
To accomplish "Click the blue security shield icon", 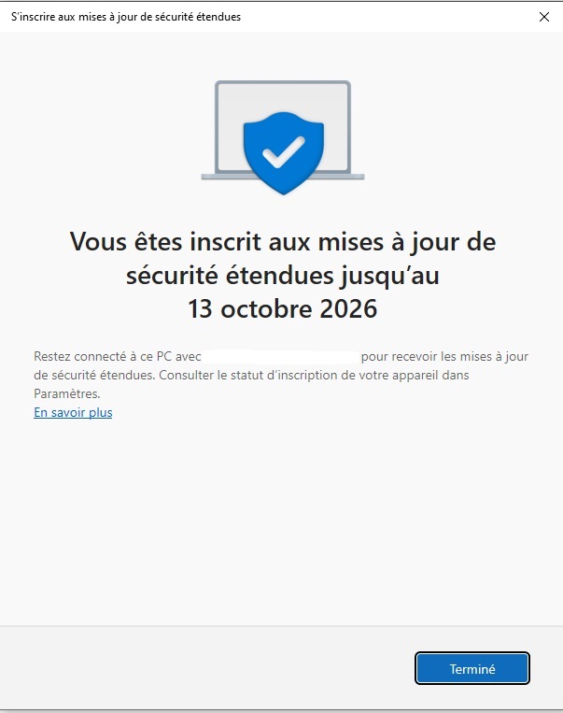I will pos(284,153).
